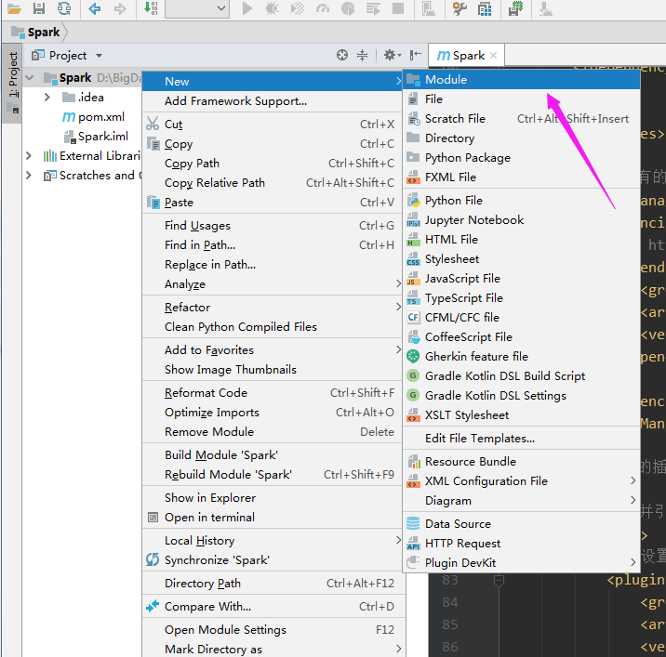Close the Spark editor tab
Screen dimensions: 666x657
coord(493,56)
